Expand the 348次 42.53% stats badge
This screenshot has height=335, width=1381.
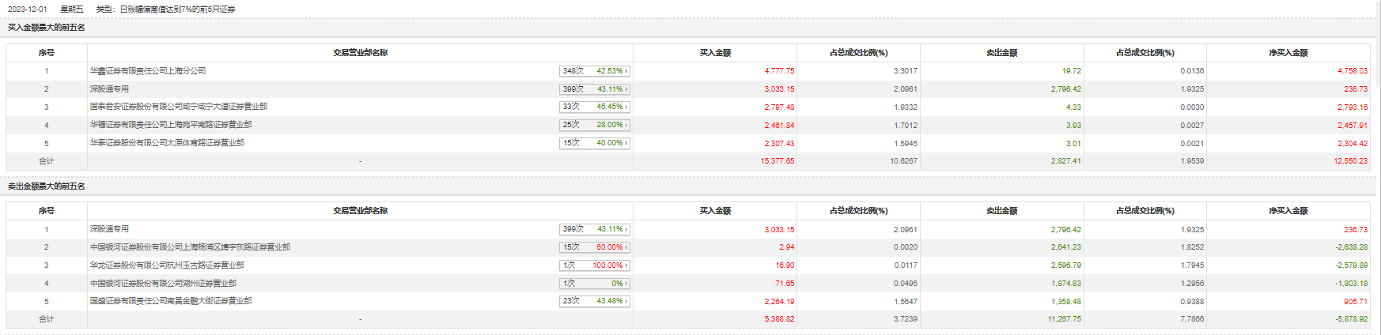tap(594, 71)
